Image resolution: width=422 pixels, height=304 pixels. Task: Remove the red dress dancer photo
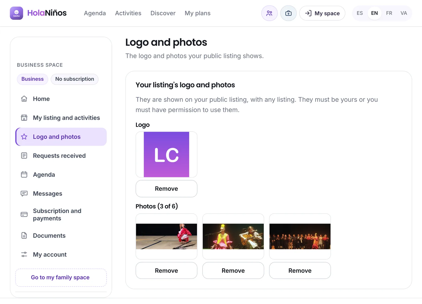pos(166,271)
